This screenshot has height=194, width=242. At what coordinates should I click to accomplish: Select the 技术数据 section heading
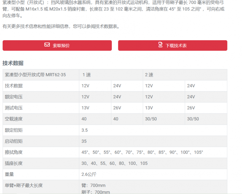click(13, 63)
